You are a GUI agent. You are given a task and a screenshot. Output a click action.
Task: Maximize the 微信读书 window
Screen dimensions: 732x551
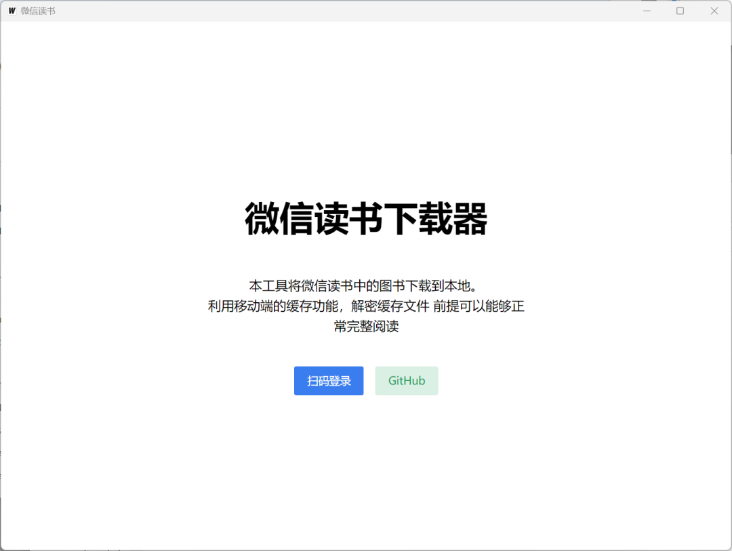pyautogui.click(x=680, y=11)
